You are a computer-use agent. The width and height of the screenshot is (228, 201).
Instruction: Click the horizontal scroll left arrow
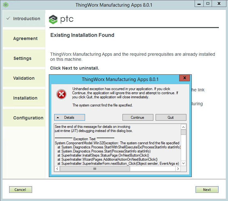point(57,169)
